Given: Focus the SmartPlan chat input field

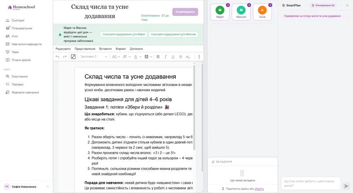Looking at the screenshot, I should (x=311, y=183).
